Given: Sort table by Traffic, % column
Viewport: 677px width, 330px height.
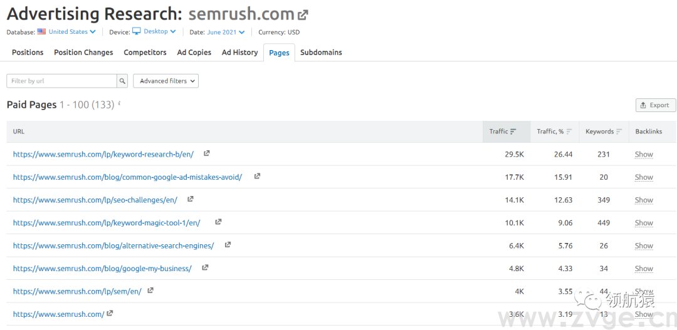Looking at the screenshot, I should [x=554, y=131].
